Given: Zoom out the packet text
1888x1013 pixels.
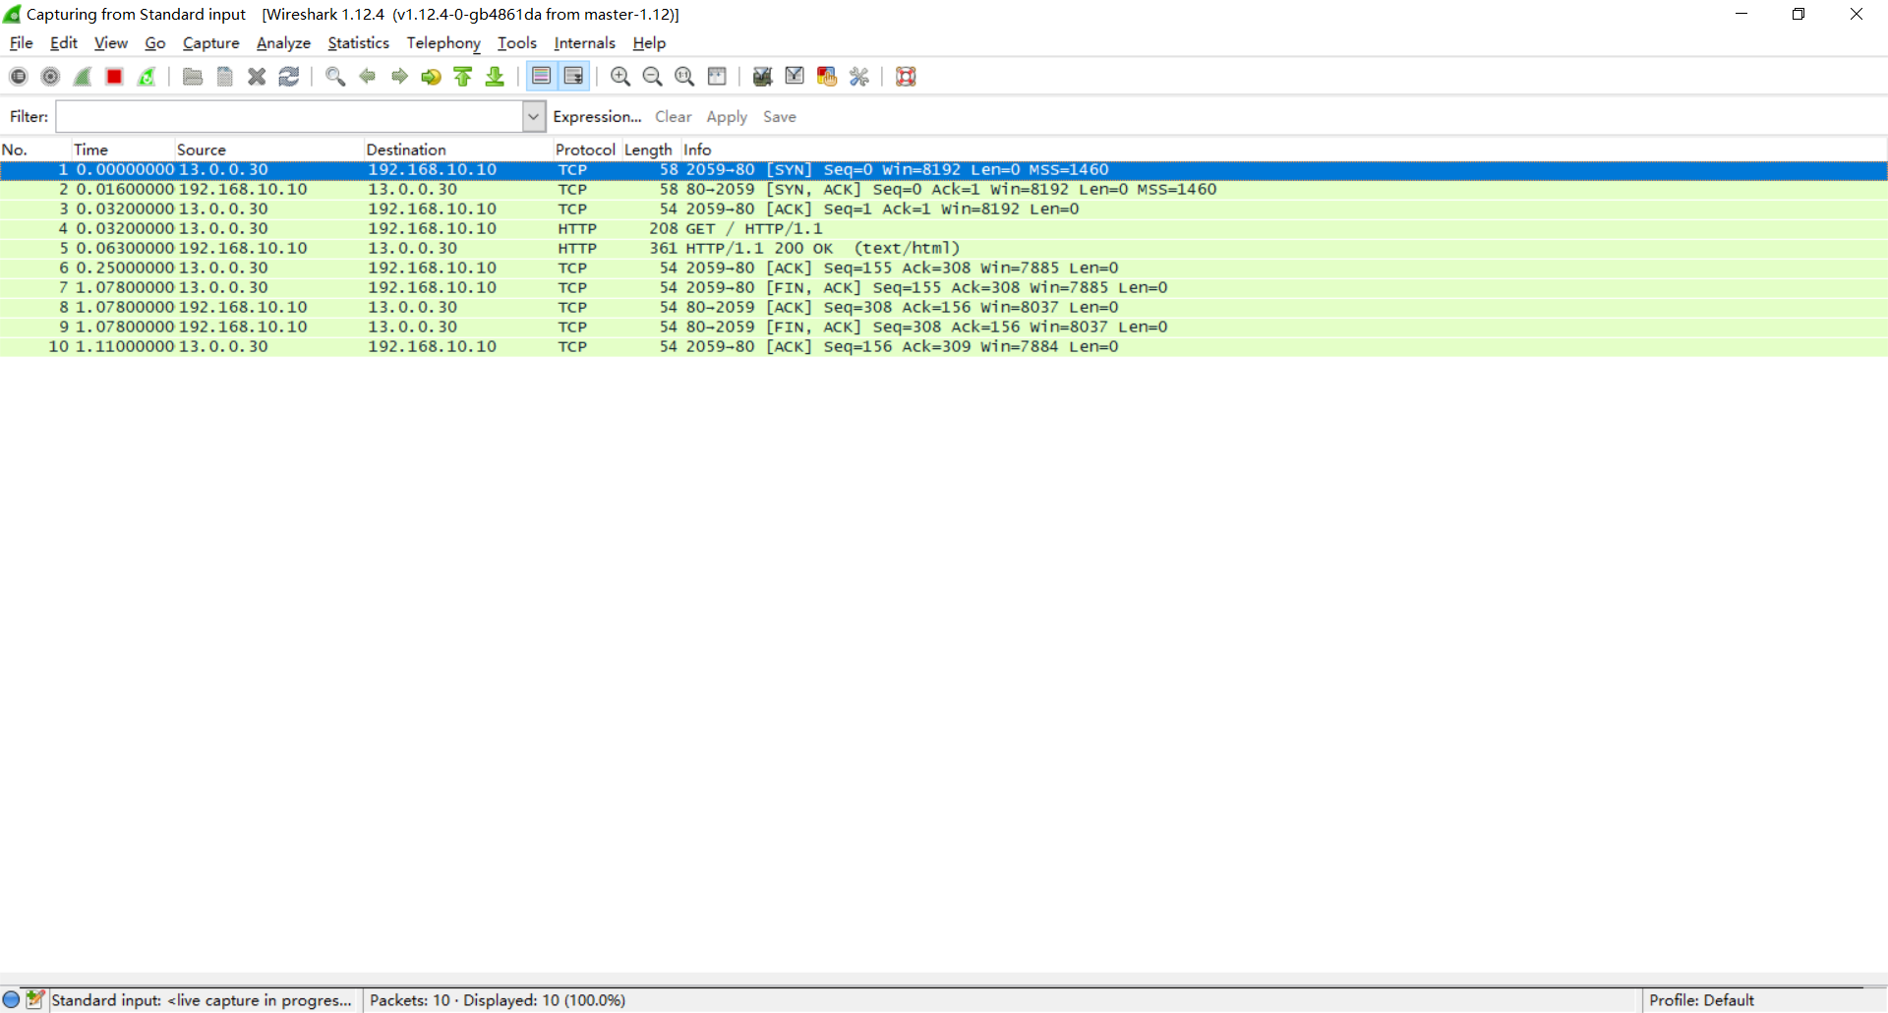Looking at the screenshot, I should pos(652,77).
